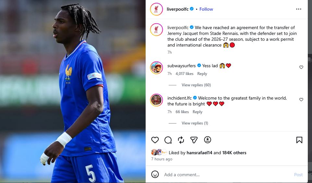The image size is (312, 183).
Task: Expand View replies (1)
Action: tap(195, 123)
